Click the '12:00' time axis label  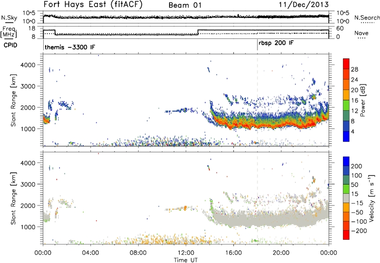(186, 253)
